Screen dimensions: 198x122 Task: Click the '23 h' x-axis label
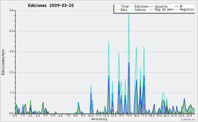pos(189,115)
